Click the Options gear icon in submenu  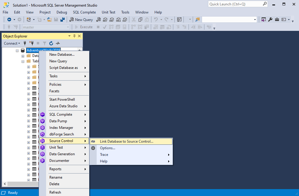(93, 148)
